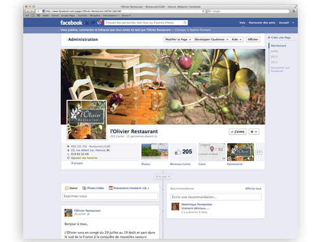This screenshot has height=242, width=315.
Task: Click the browser forward arrow
Action: pyautogui.click(x=32, y=11)
